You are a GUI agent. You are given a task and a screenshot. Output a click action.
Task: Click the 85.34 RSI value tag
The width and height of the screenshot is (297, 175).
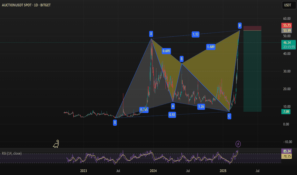[287, 151]
